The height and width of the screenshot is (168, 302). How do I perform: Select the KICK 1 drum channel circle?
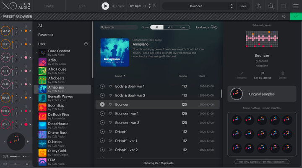pyautogui.click(x=5, y=124)
